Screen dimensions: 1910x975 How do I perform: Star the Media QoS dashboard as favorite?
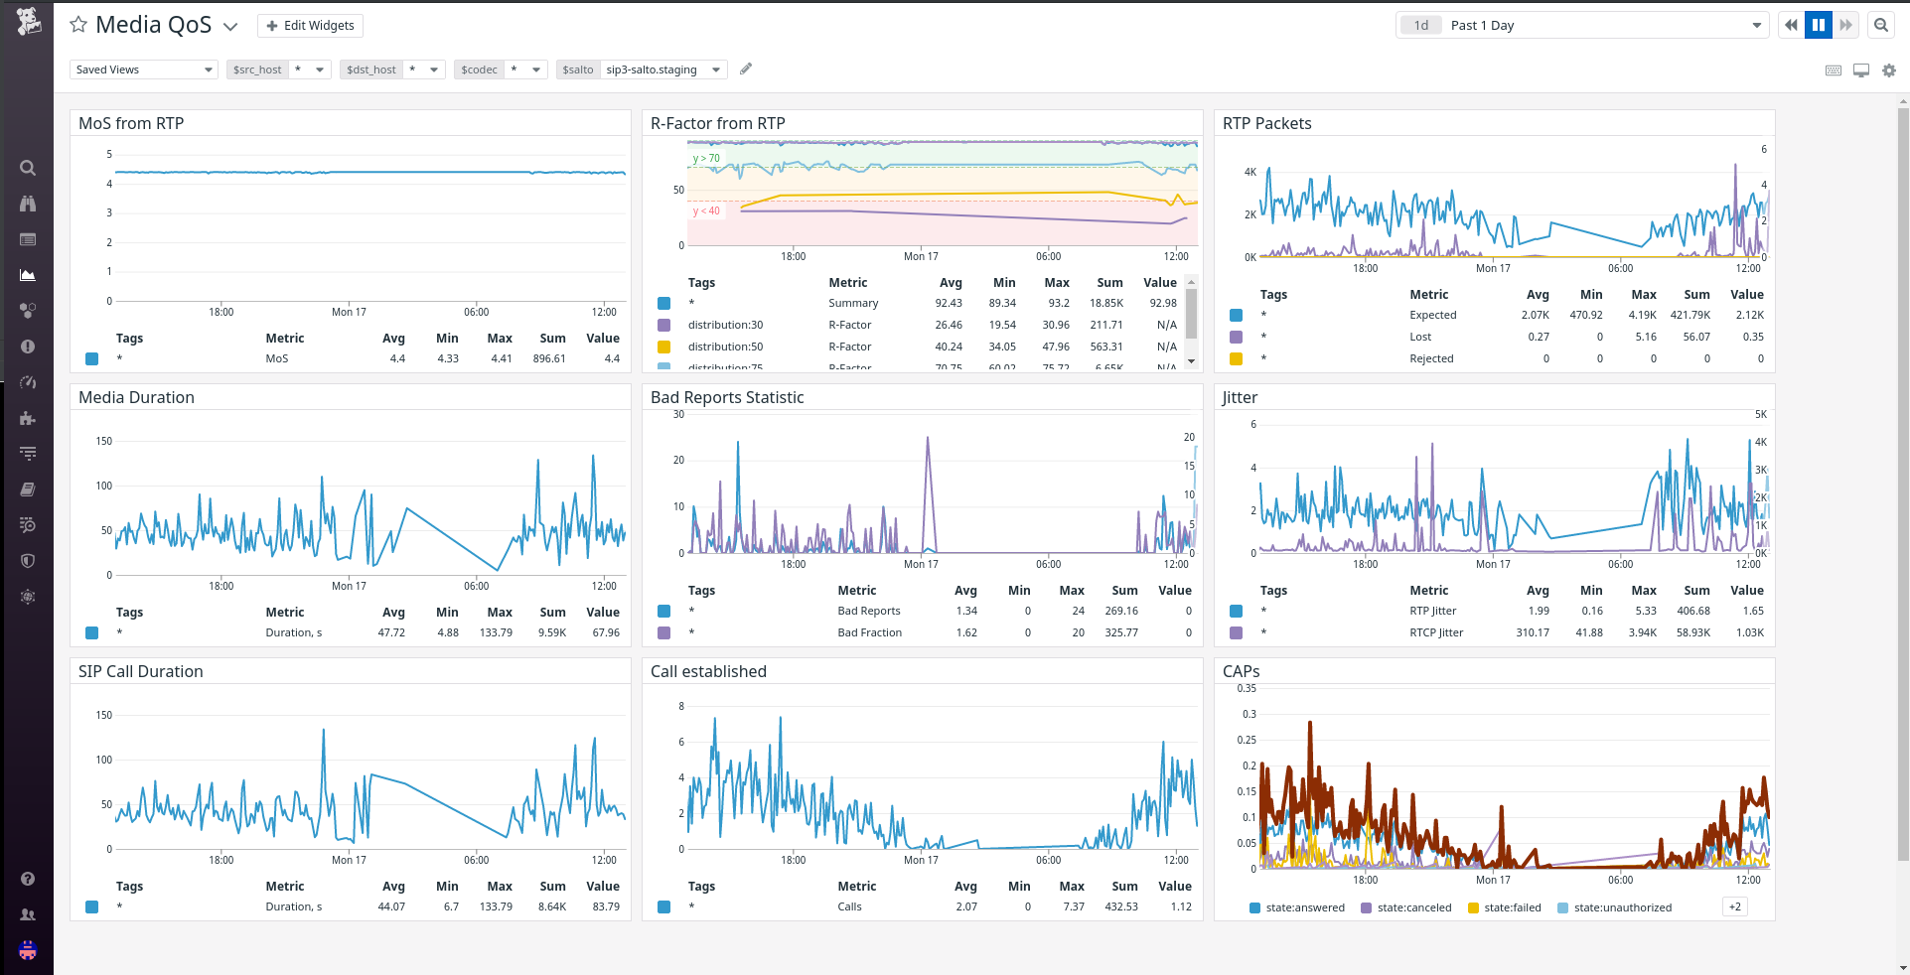[77, 24]
